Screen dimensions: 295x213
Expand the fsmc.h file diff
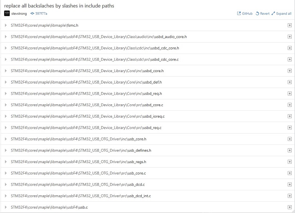(x=6, y=25)
